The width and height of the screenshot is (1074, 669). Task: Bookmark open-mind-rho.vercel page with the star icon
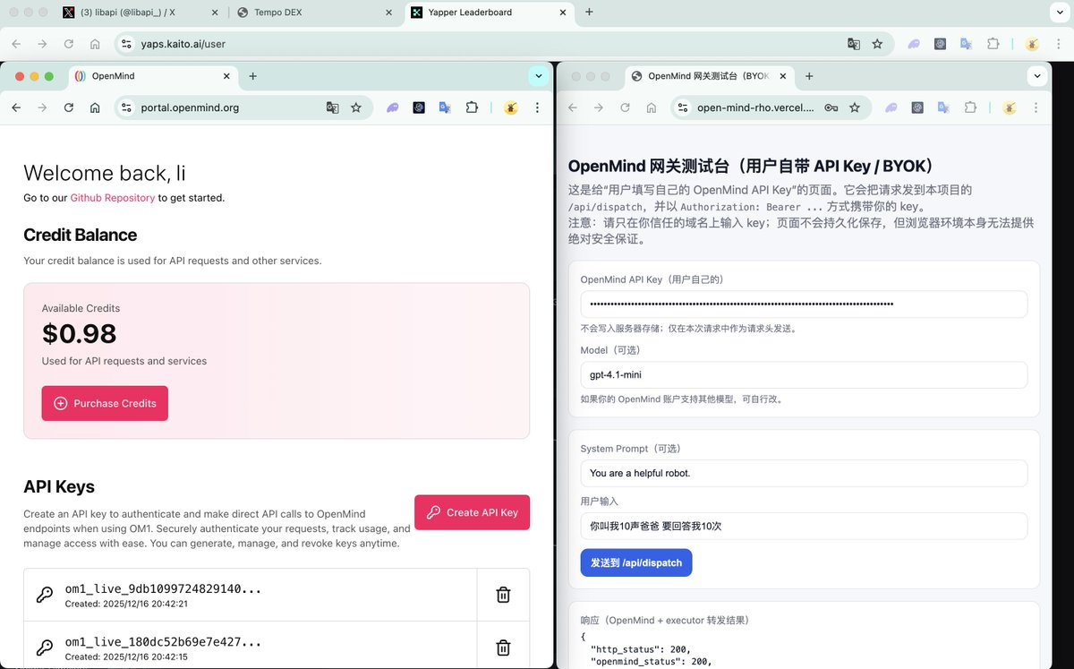pos(855,107)
